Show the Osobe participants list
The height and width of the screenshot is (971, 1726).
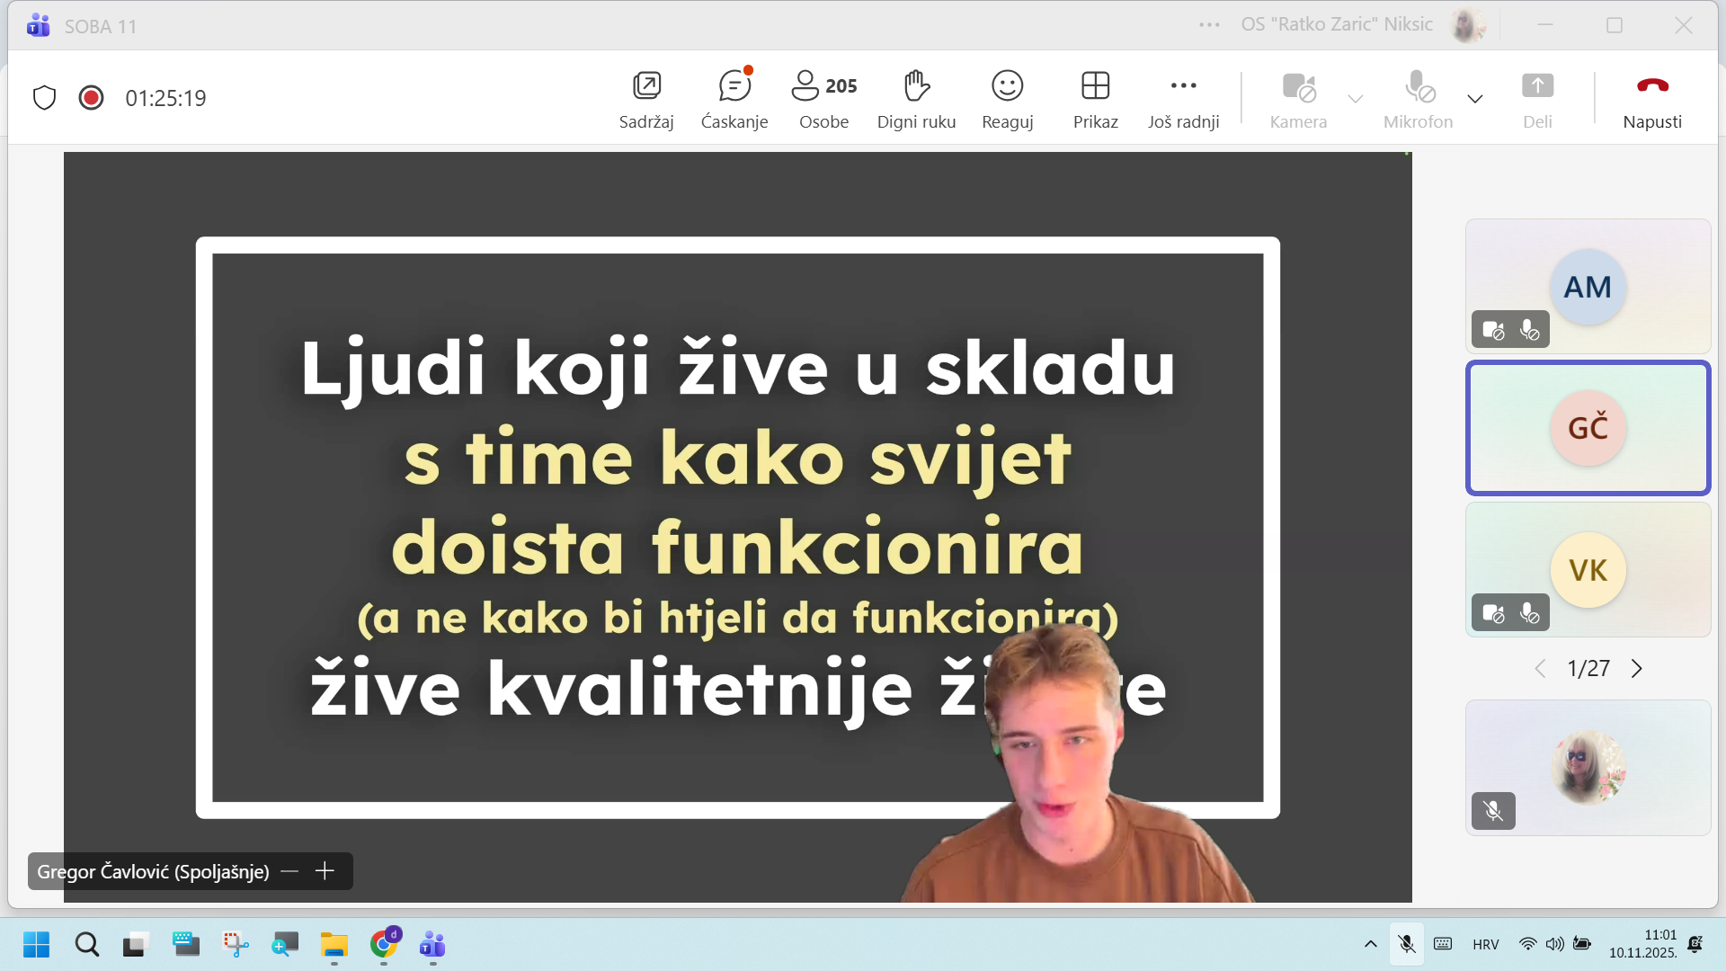[x=823, y=99]
